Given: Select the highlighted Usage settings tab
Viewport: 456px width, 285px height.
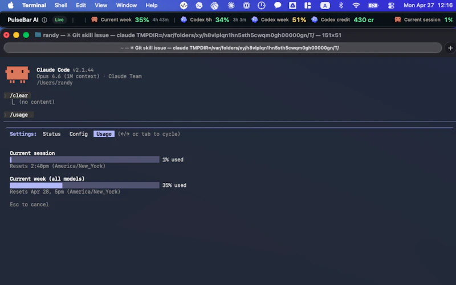Looking at the screenshot, I should (x=104, y=134).
